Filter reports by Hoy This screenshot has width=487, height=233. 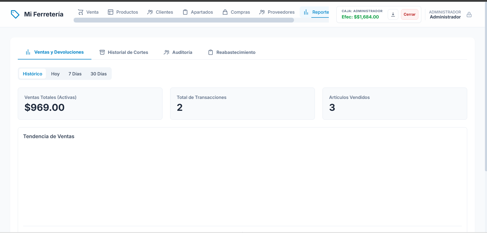(x=55, y=74)
